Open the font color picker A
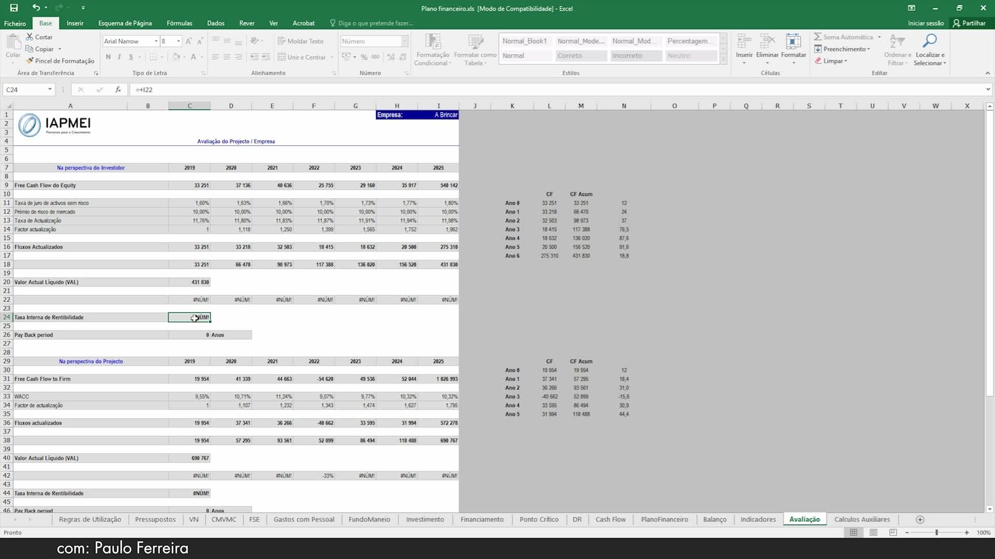The width and height of the screenshot is (995, 559). 193,57
